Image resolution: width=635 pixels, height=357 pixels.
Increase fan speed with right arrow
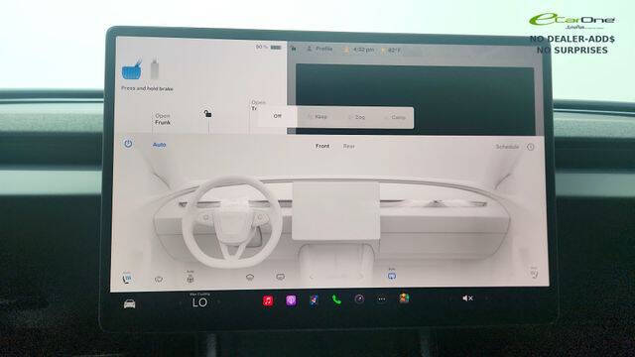[x=361, y=277]
